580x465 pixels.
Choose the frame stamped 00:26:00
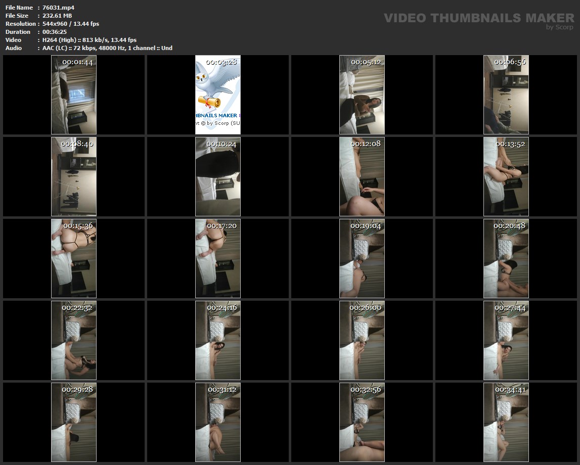point(362,341)
